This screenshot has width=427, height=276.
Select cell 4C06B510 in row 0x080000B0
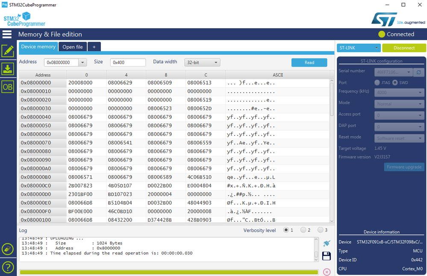[206, 177]
